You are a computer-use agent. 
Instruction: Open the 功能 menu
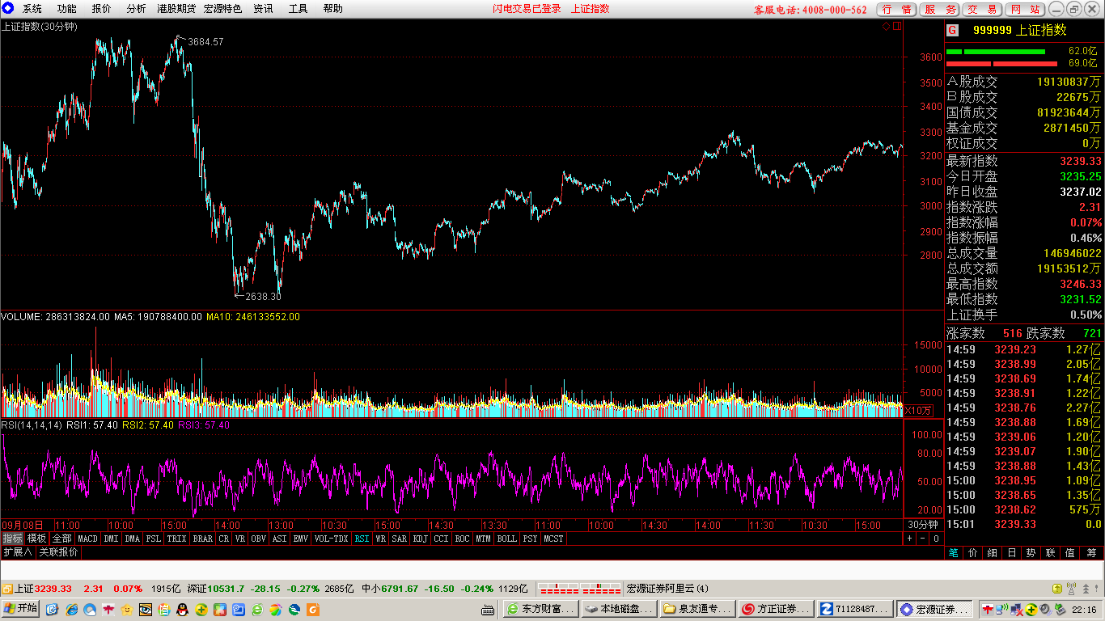67,9
